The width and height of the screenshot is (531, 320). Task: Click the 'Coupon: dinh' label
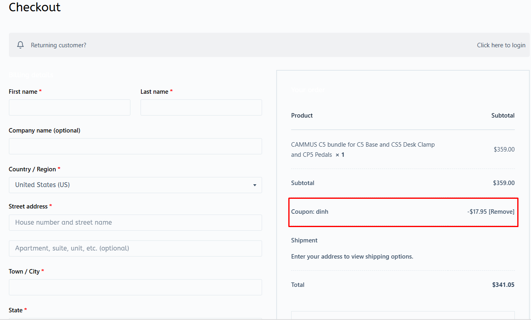click(310, 212)
